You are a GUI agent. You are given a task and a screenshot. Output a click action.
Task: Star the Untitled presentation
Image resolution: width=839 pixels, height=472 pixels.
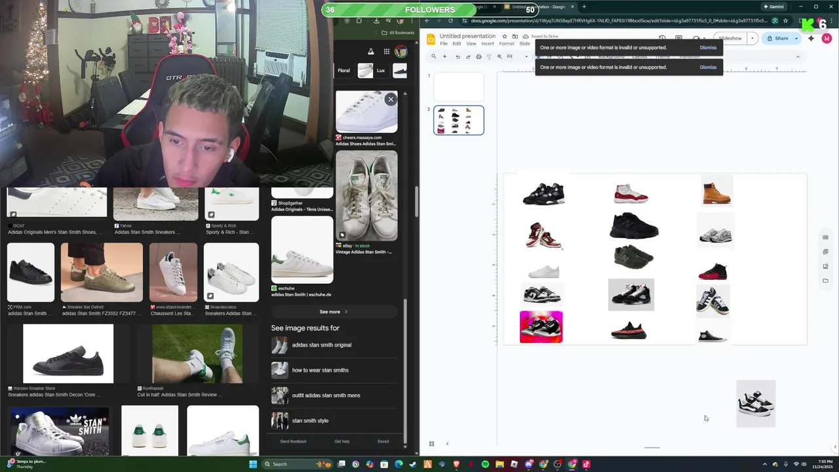point(505,36)
